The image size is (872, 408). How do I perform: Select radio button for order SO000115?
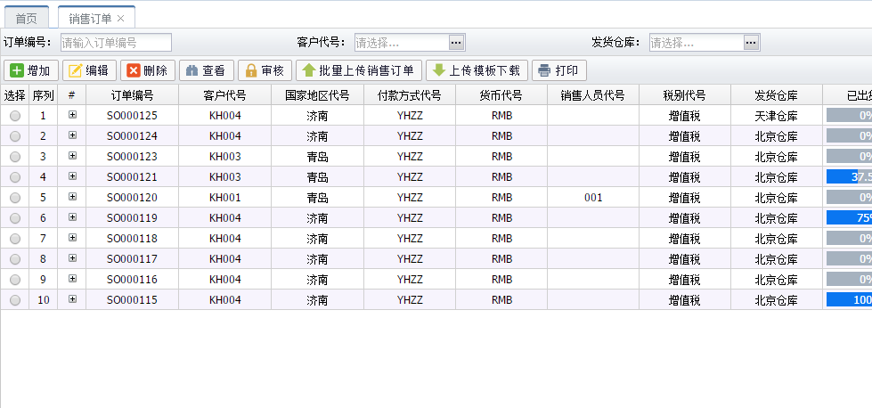[x=15, y=300]
